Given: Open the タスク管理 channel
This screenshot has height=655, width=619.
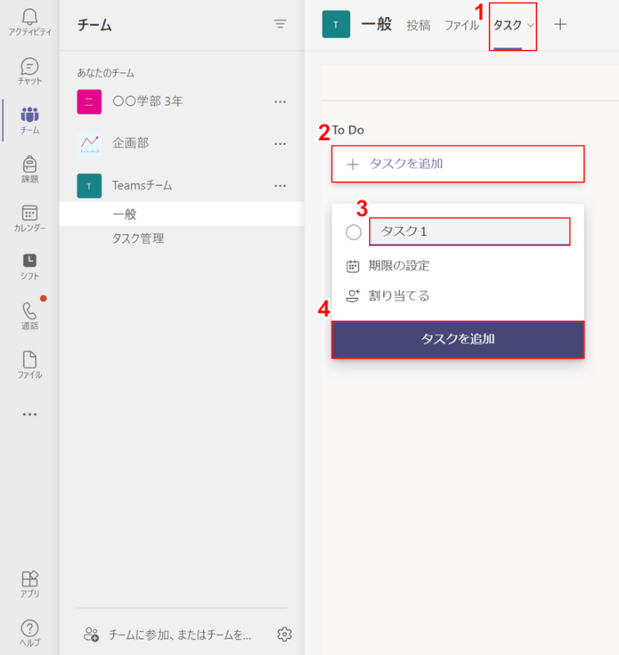Looking at the screenshot, I should [138, 238].
